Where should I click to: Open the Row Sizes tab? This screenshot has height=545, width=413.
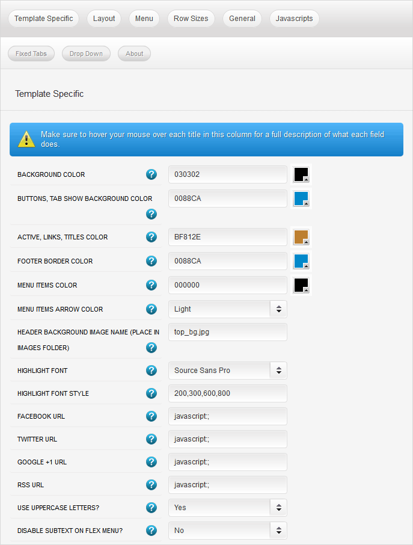191,19
